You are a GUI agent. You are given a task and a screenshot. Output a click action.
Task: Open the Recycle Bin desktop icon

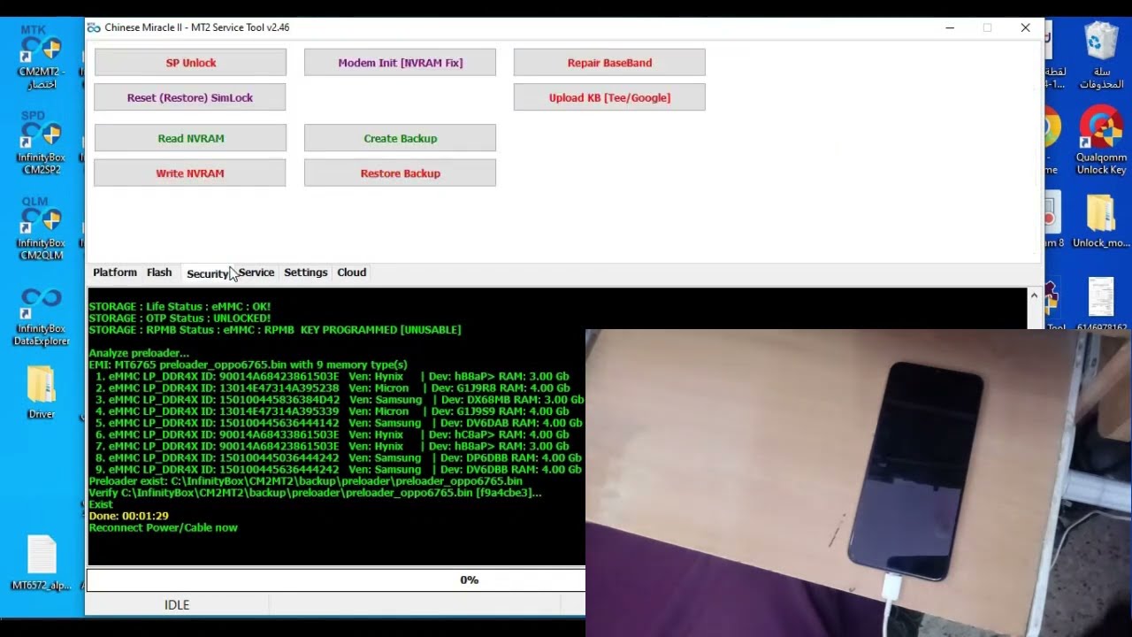tap(1101, 54)
